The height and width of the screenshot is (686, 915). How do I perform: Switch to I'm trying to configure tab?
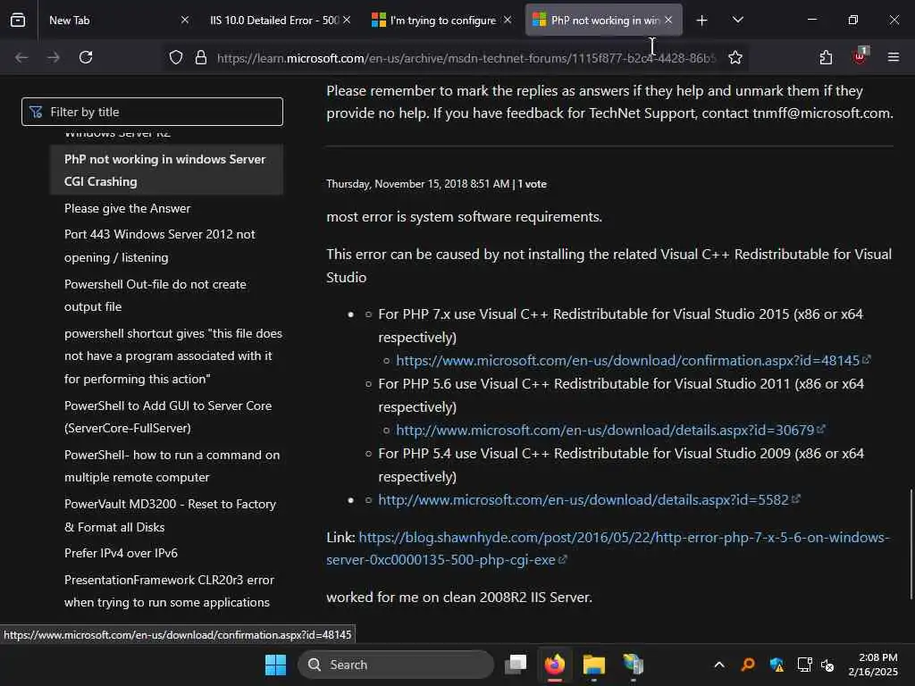tap(442, 21)
